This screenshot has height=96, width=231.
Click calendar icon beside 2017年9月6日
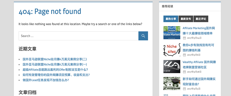(184, 55)
